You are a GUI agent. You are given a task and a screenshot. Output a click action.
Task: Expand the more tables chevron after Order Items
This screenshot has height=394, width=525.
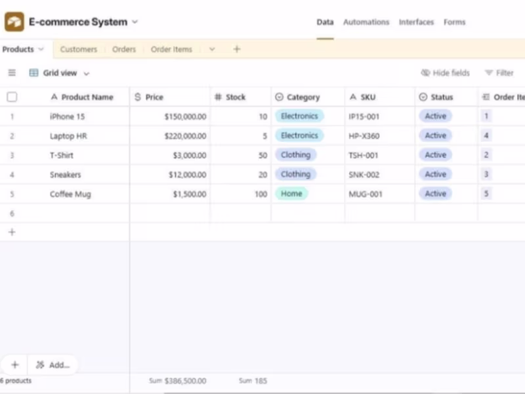212,49
